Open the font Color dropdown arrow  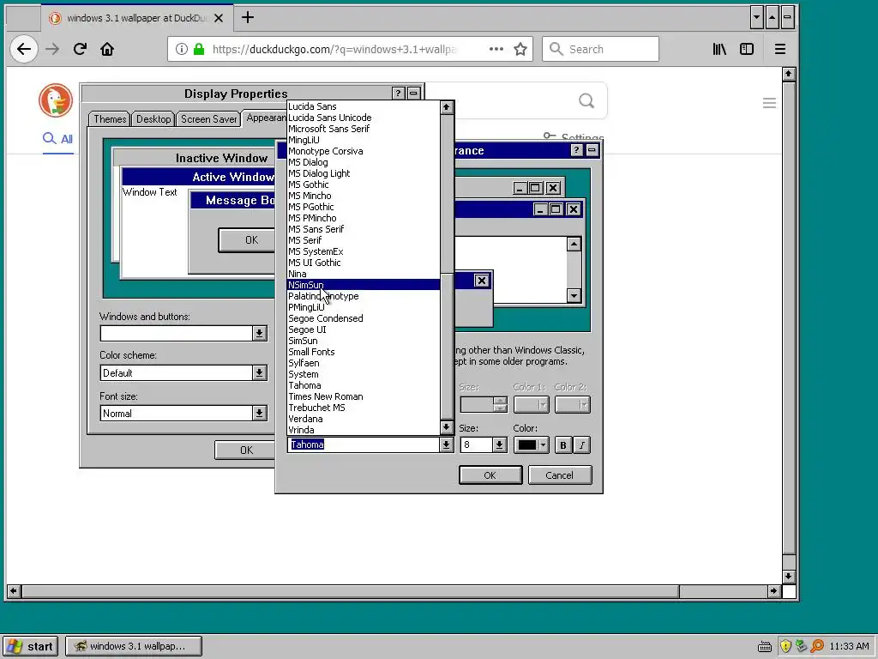coord(543,445)
